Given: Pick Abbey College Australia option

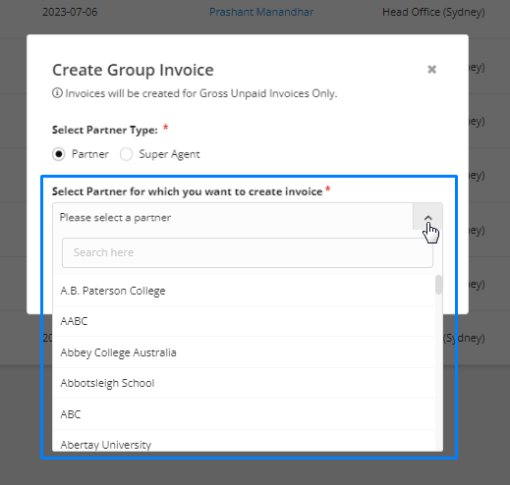Looking at the screenshot, I should pos(244,352).
